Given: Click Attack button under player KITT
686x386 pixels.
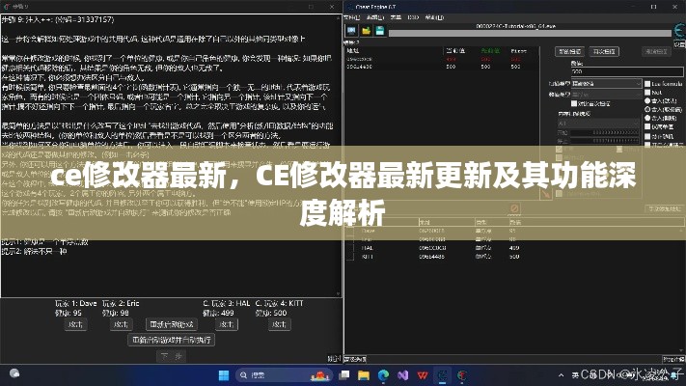Looking at the screenshot, I should [x=279, y=324].
